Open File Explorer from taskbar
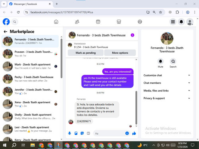This screenshot has width=199, height=149. (x=33, y=145)
